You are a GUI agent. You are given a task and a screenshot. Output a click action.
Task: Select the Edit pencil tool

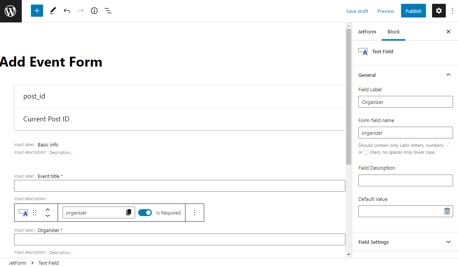tap(53, 11)
